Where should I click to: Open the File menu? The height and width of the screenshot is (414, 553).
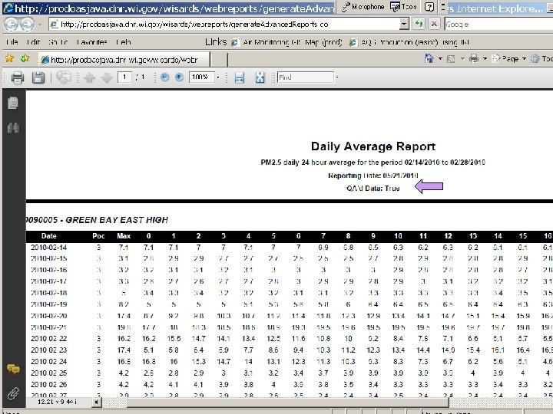point(12,42)
